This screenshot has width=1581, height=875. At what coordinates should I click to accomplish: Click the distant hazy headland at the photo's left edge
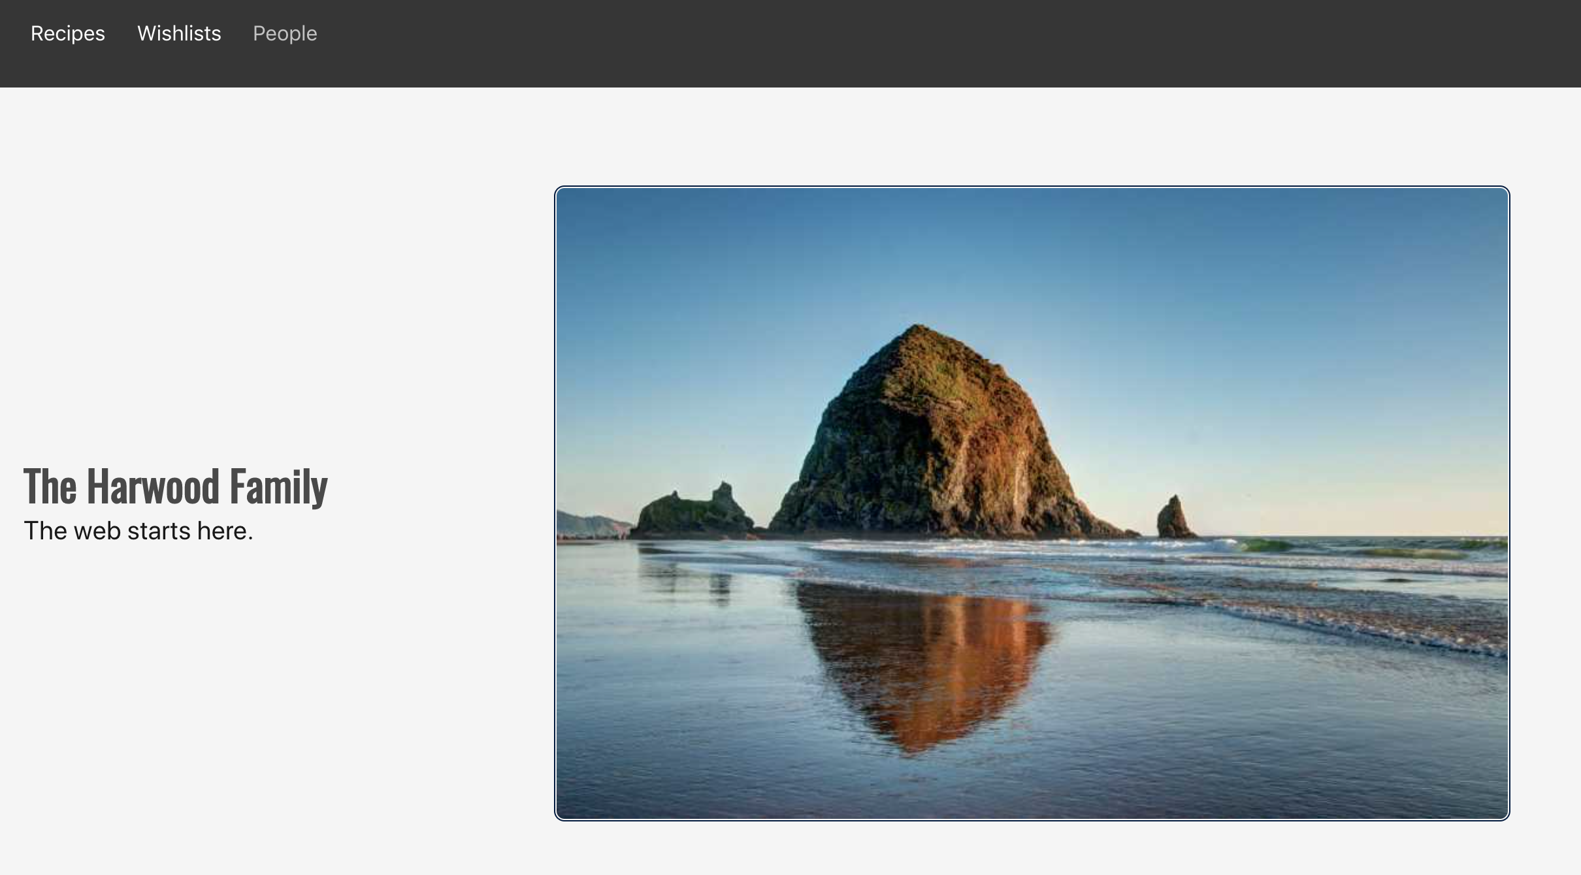click(x=591, y=525)
